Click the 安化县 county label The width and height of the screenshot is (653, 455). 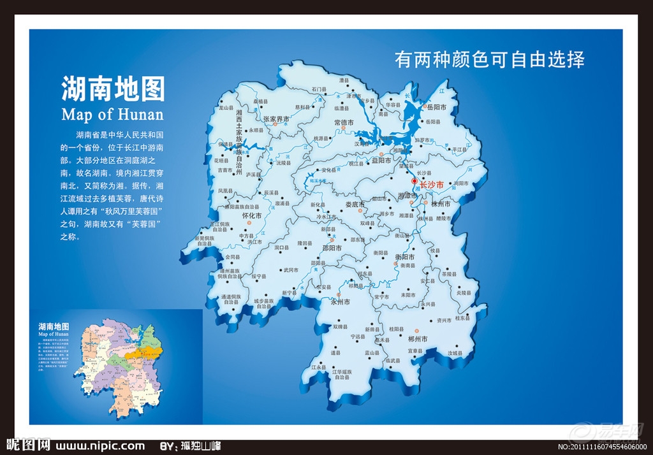[x=328, y=170]
